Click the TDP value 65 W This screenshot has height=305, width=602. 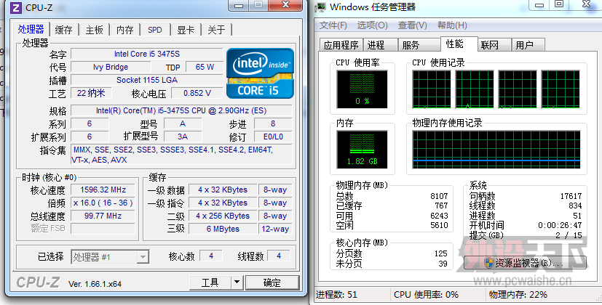(x=205, y=67)
